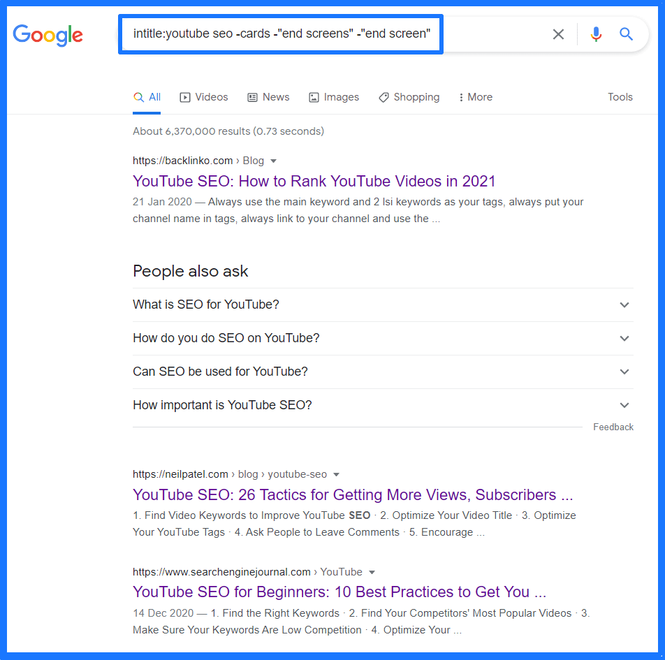Click snippet text "1. Find Video Keywords to Improve YouTube SEO"
665x660 pixels.
coord(251,516)
